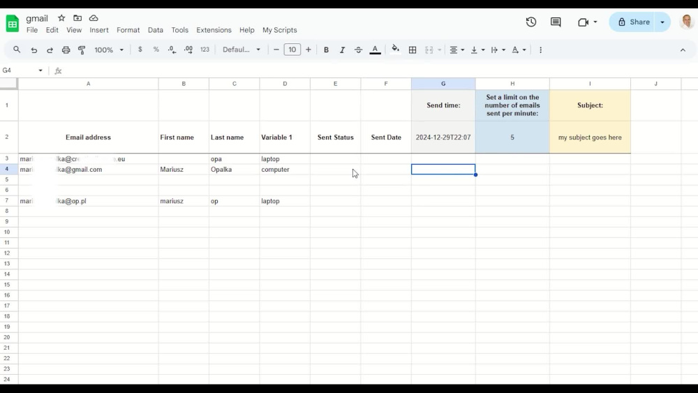698x393 pixels.
Task: Increase decimal places
Action: (188, 50)
